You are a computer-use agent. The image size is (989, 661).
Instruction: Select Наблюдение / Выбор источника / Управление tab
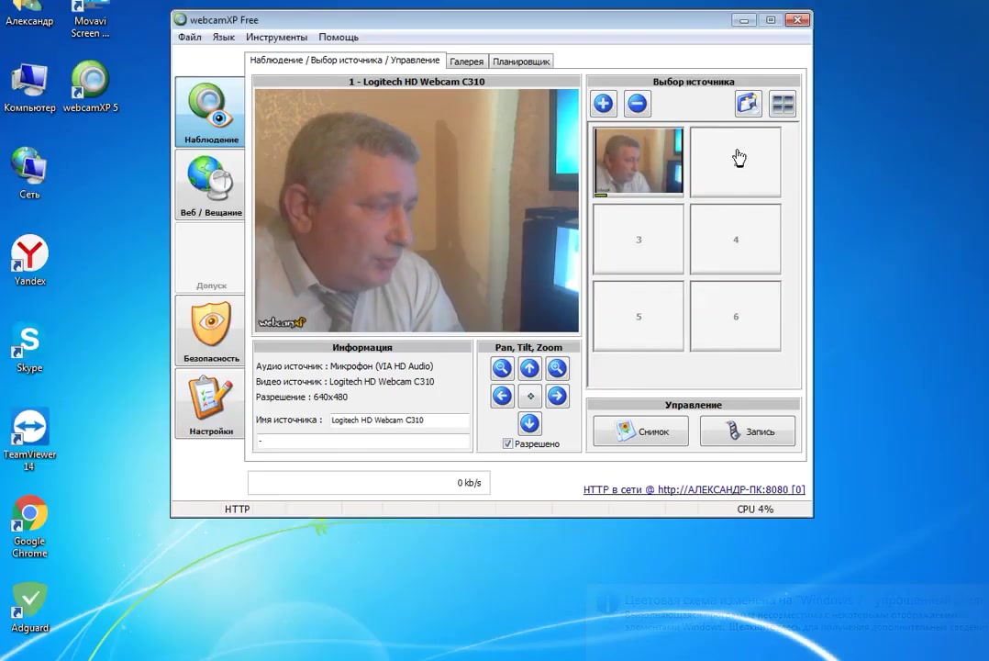[x=344, y=60]
